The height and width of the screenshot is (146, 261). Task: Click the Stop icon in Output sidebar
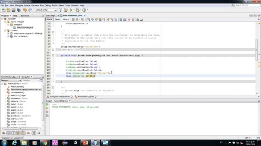point(47,112)
